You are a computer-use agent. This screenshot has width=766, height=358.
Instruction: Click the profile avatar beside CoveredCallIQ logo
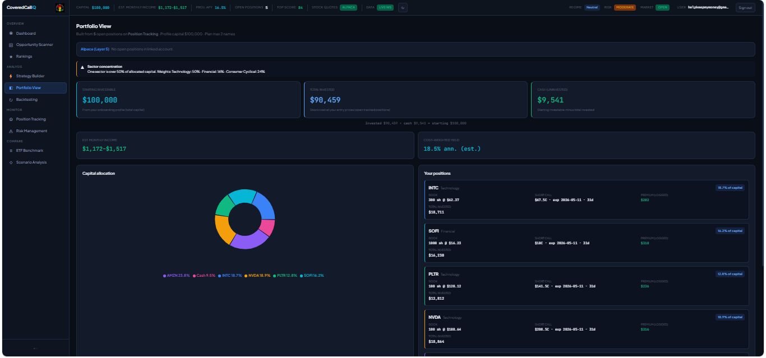[60, 7]
